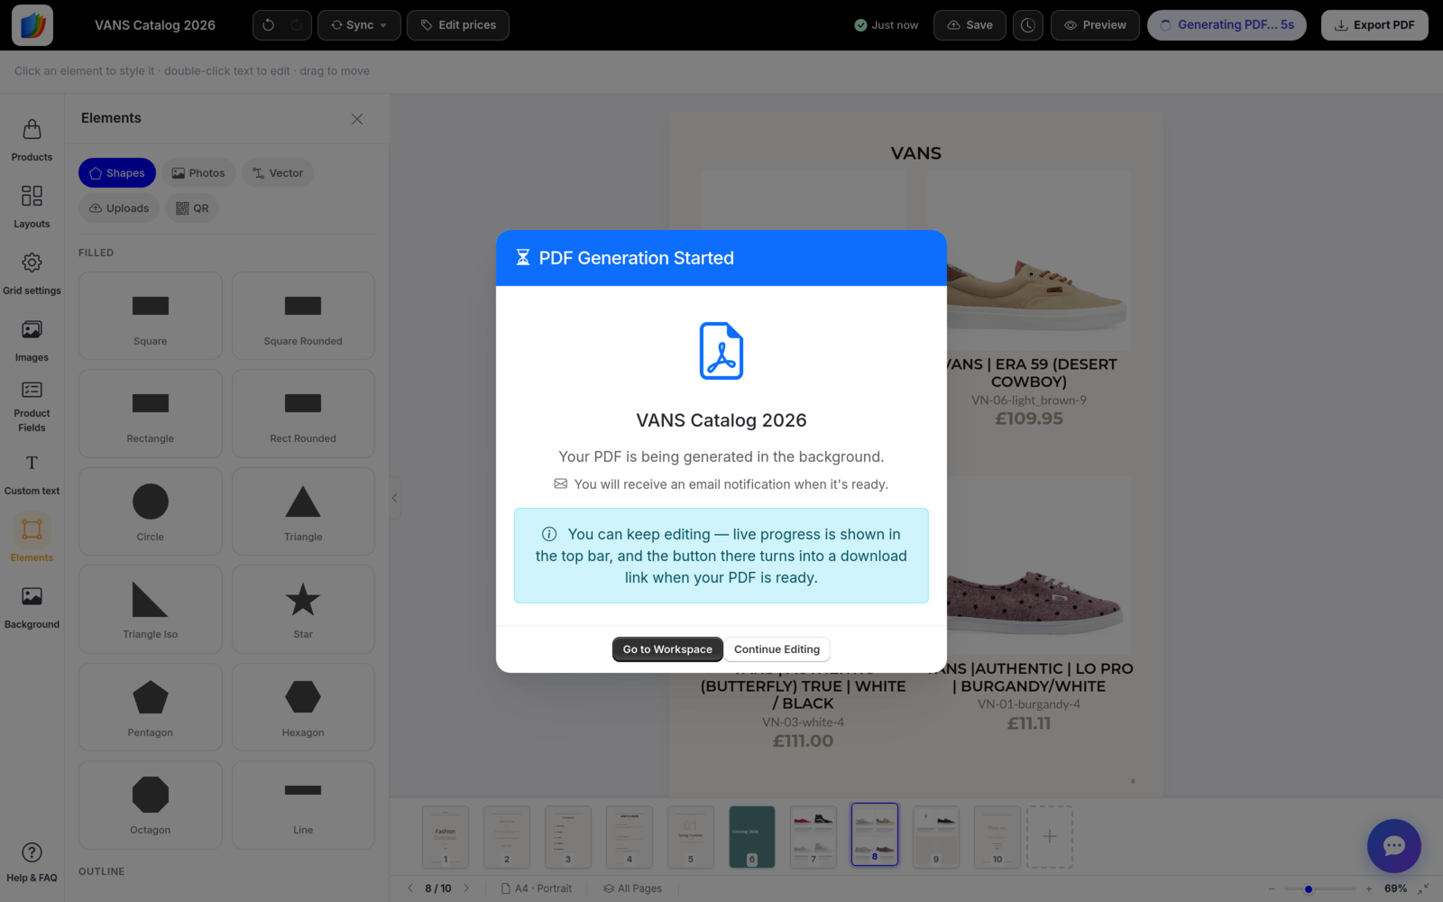This screenshot has height=902, width=1443.
Task: Collapse the side panel with the arrow handle
Action: 394,498
